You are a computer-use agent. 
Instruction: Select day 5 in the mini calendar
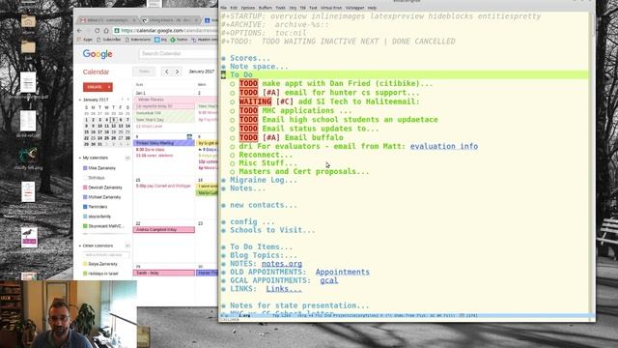114,120
